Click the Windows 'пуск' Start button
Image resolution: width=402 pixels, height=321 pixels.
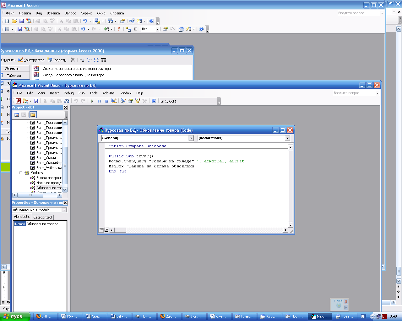(15, 316)
